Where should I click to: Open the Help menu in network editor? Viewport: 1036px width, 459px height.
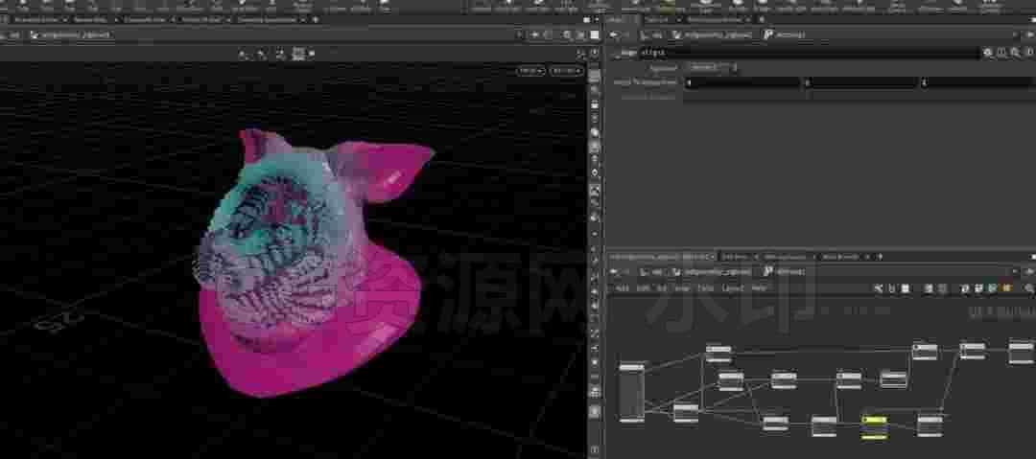759,287
